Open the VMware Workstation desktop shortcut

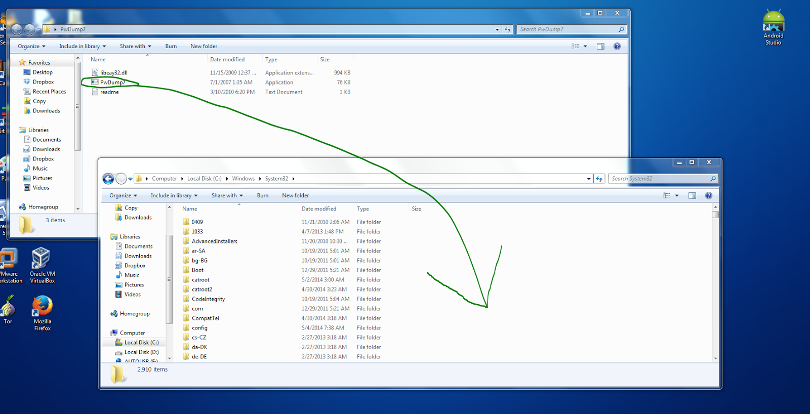[x=10, y=265]
